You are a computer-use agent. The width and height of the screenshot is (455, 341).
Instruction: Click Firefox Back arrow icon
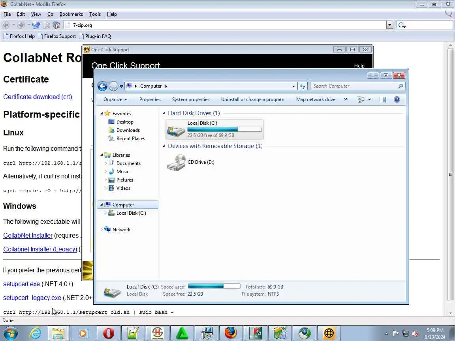click(x=6, y=25)
